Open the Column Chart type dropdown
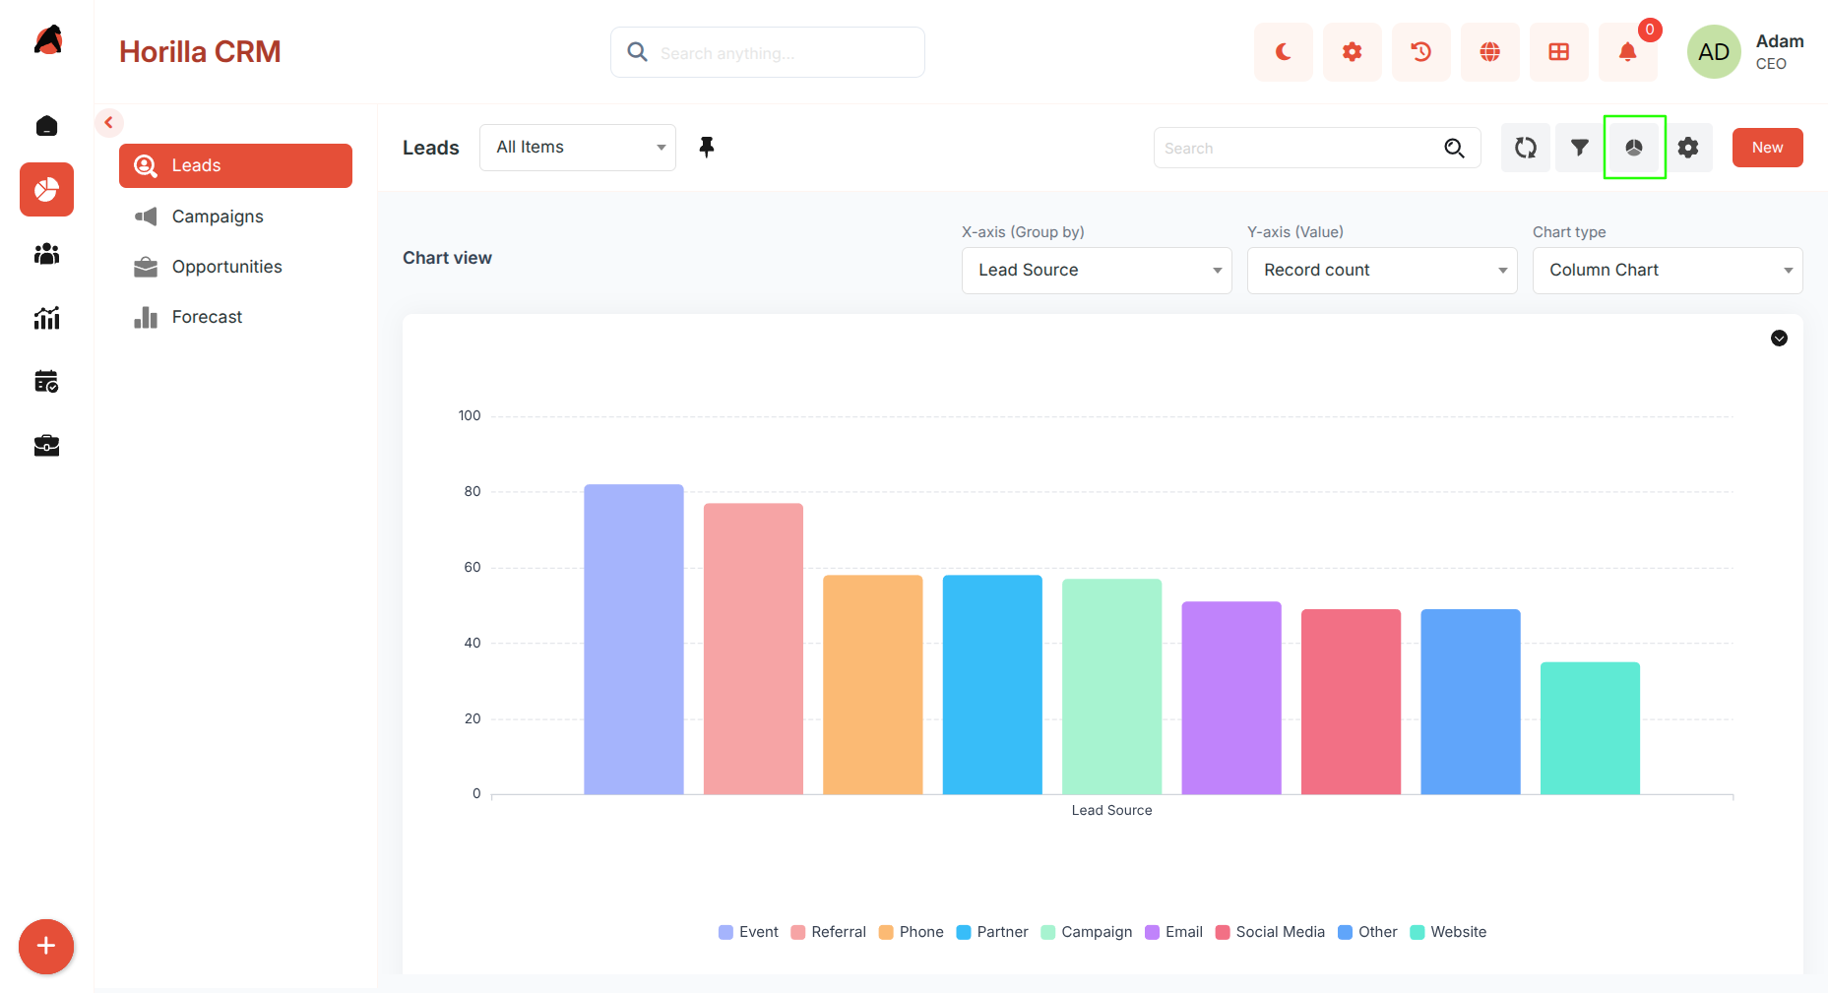This screenshot has width=1828, height=993. pyautogui.click(x=1668, y=271)
